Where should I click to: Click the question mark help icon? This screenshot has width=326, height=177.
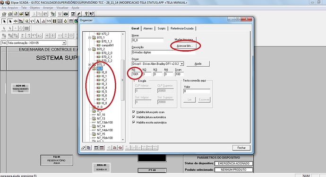pos(86,14)
